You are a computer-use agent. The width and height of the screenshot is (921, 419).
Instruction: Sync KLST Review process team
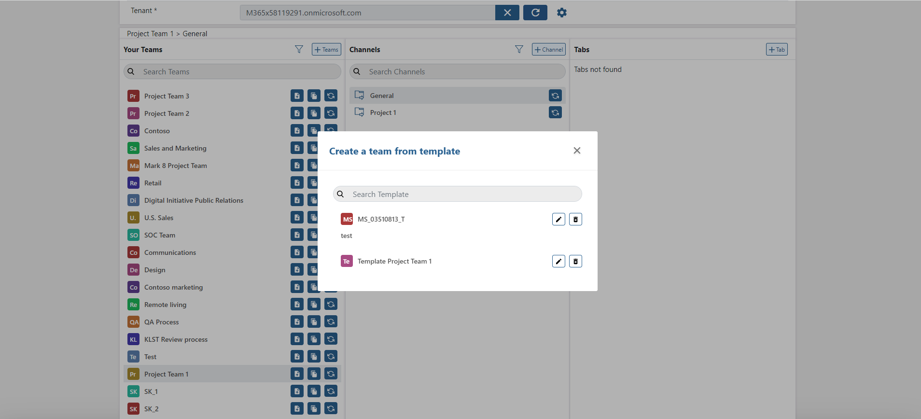click(x=331, y=339)
